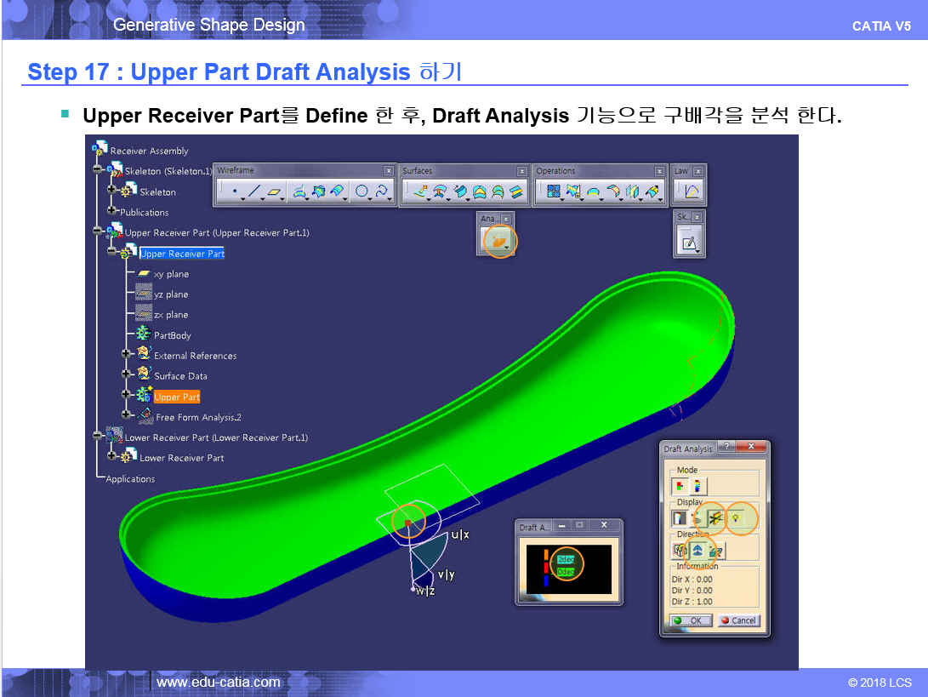Screen dimensions: 928x697
Task: Expand the Surface Data tree node
Action: click(127, 375)
